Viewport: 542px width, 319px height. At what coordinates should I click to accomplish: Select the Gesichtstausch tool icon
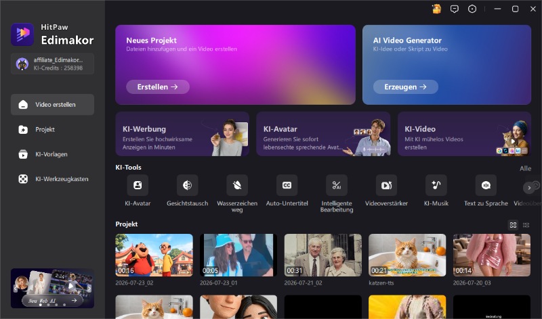(x=188, y=185)
